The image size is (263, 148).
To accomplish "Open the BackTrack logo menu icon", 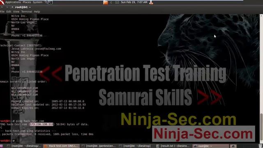I will coord(2,2).
